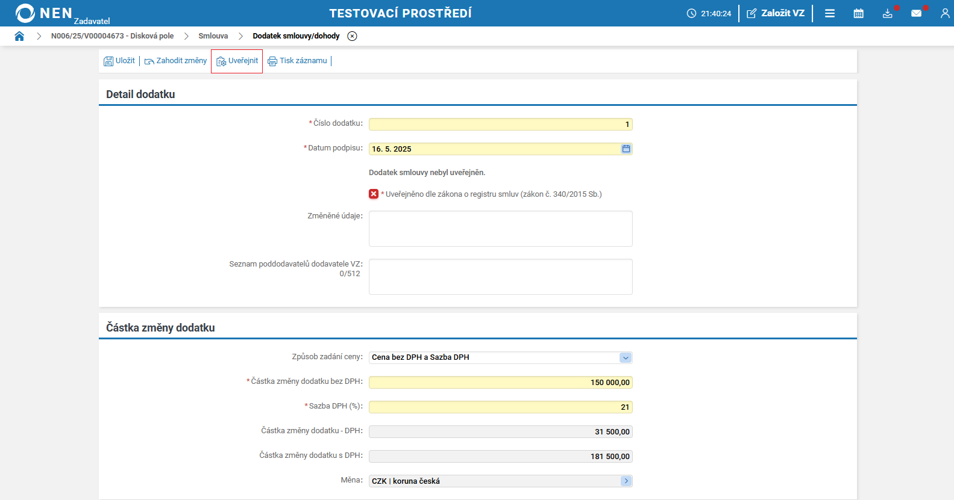
Task: Click text Dodatek smlouvy nebyl uveřejněn
Action: point(427,173)
